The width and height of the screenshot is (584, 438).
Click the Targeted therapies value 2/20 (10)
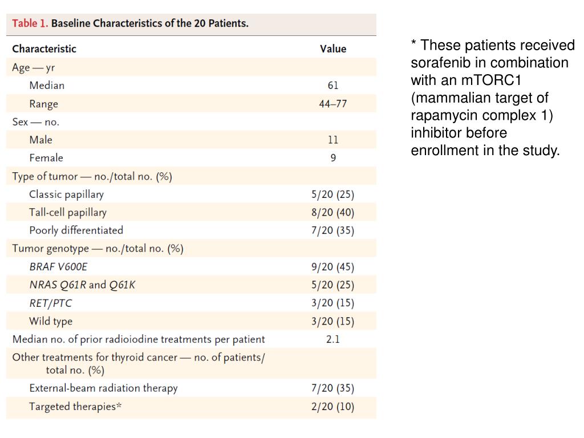coord(333,406)
